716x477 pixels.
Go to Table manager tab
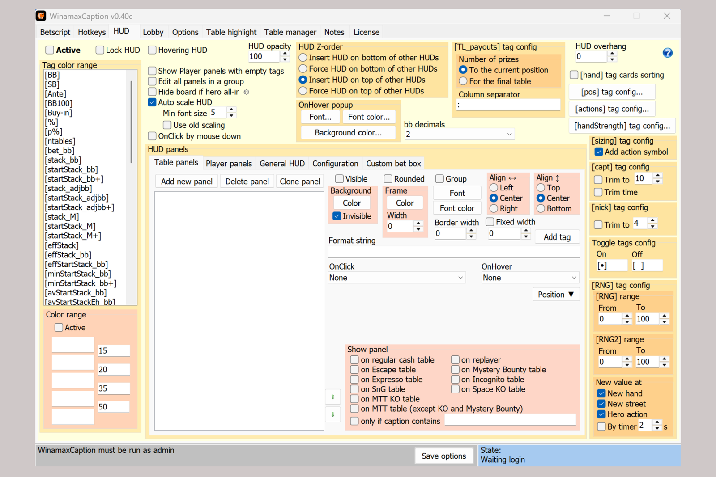coord(290,32)
